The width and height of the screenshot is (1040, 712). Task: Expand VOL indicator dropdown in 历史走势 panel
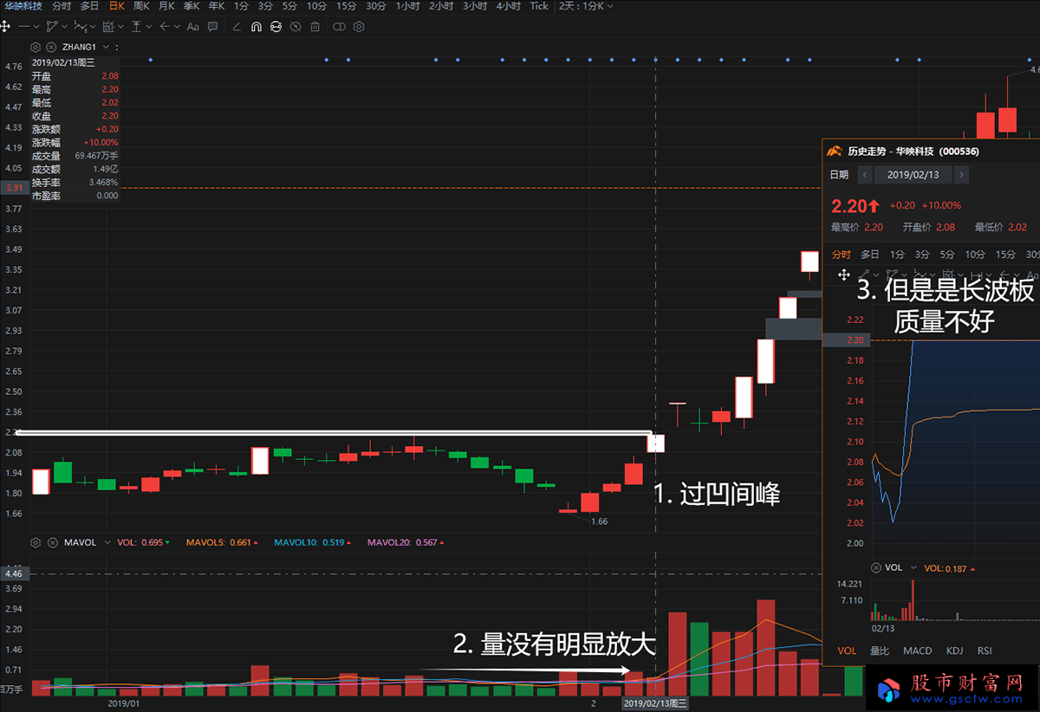(x=913, y=568)
